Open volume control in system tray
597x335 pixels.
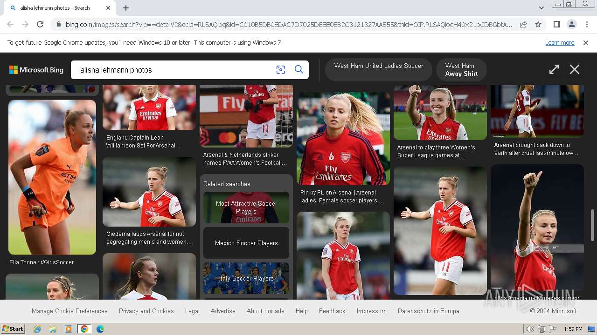(530, 329)
